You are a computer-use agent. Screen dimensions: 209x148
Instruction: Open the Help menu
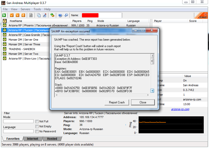[x=47, y=9]
